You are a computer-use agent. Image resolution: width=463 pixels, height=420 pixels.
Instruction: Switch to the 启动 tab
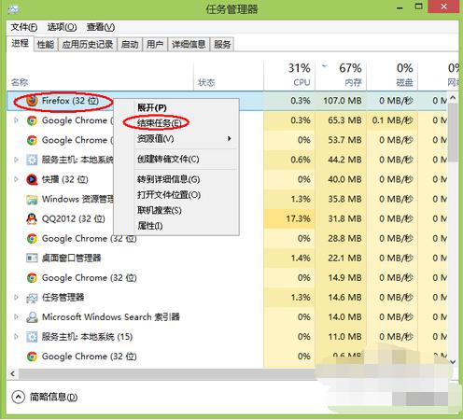[x=130, y=45]
